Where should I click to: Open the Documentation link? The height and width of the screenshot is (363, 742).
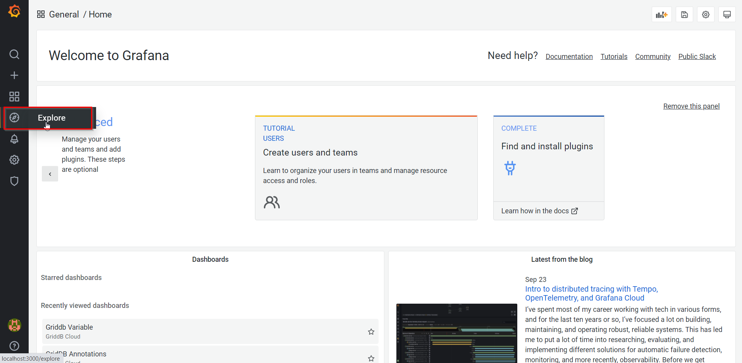(x=569, y=57)
